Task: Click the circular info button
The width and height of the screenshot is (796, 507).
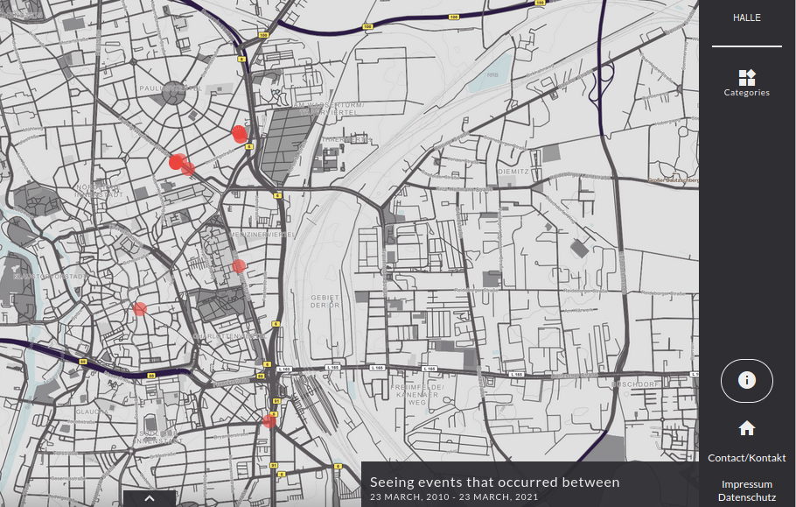Action: (x=746, y=380)
